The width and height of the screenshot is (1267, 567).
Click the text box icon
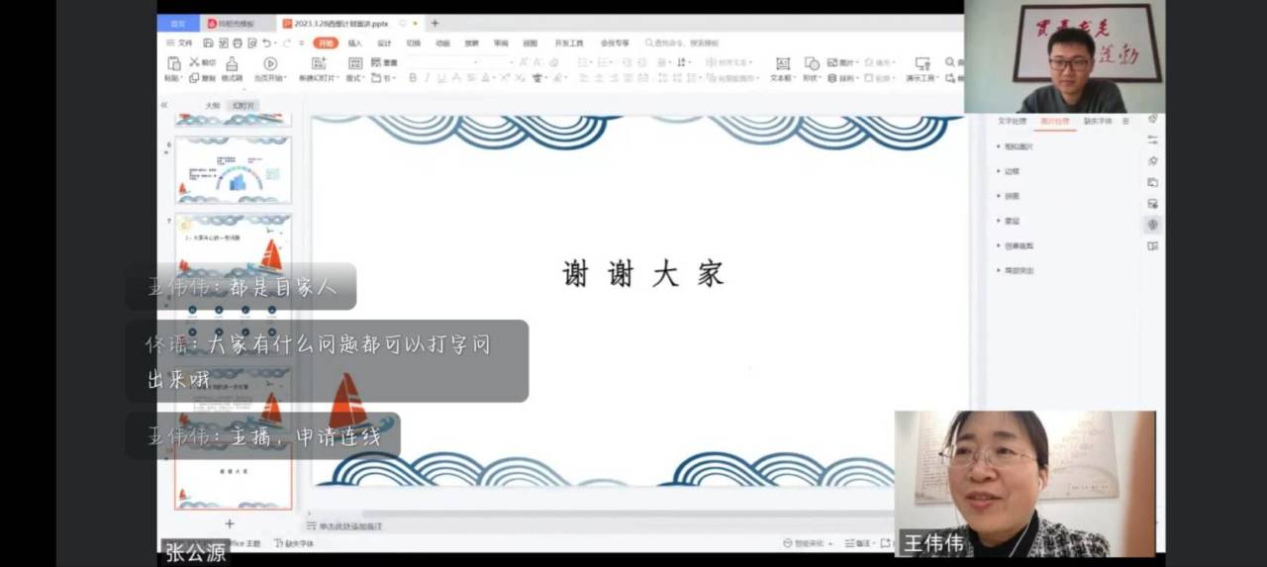coord(782,63)
